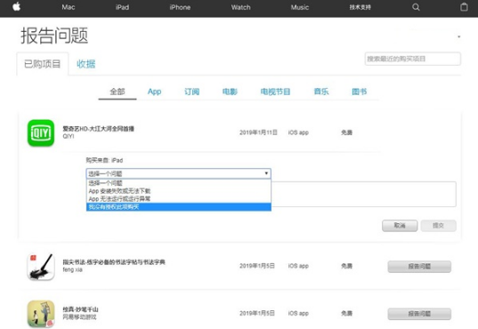Click the 购买来自: iPad text
Screen dimensions: 478x329
[104, 160]
